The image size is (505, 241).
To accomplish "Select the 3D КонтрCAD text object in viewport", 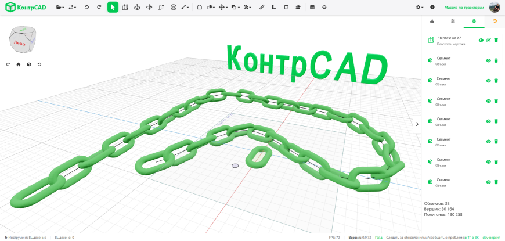I will [308, 64].
